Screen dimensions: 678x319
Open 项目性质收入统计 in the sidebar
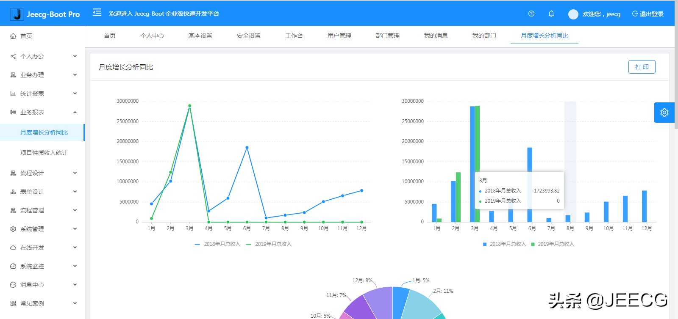point(44,153)
